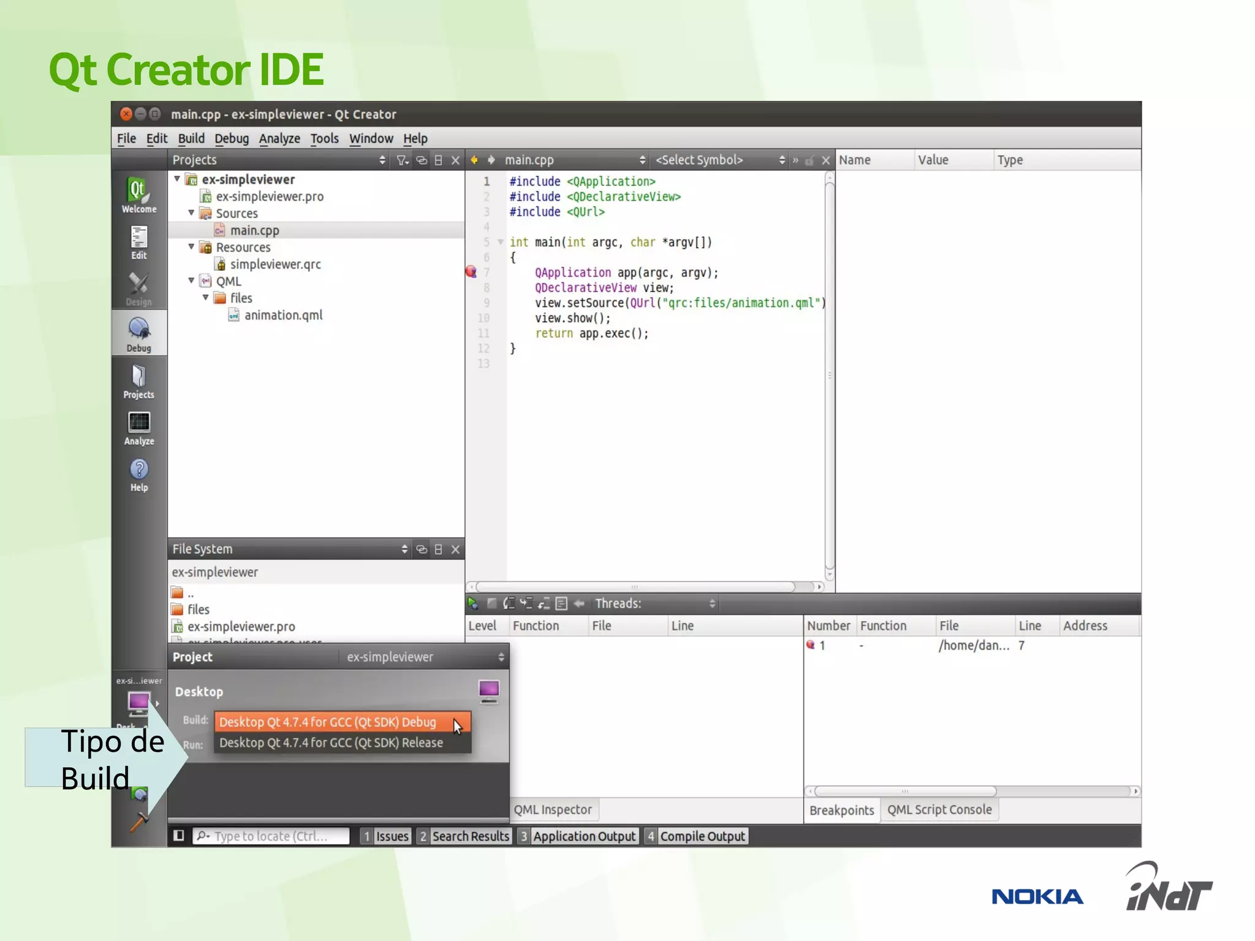This screenshot has width=1255, height=941.
Task: Switch to Analyze mode
Action: [x=139, y=428]
